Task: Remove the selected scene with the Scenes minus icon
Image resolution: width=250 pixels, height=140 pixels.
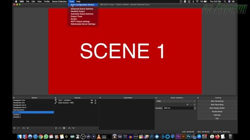Action: pos(18,128)
